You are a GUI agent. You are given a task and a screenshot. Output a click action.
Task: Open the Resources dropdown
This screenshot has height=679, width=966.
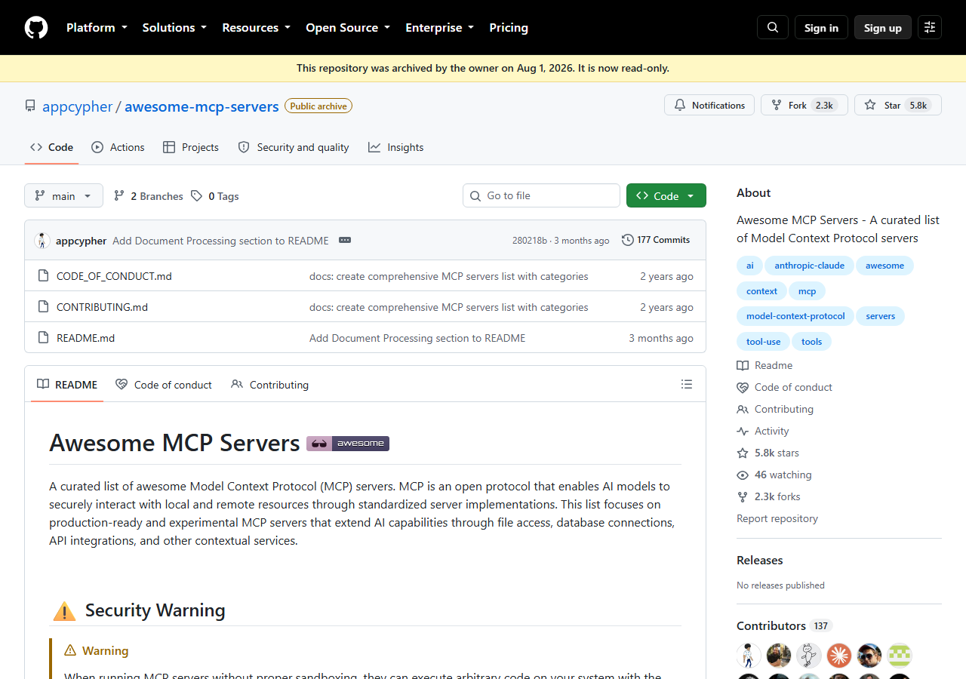pos(256,27)
